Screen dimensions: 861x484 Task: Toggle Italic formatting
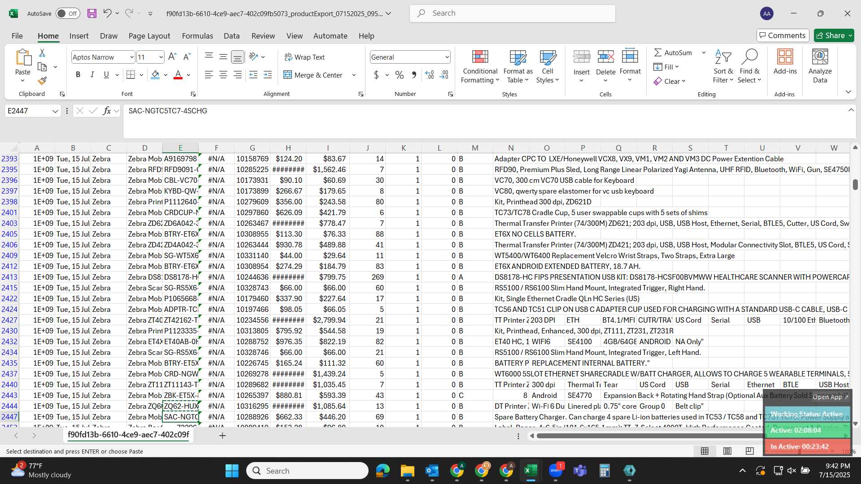[x=92, y=75]
